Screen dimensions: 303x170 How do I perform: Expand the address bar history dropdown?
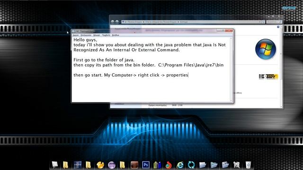[x=259, y=22]
